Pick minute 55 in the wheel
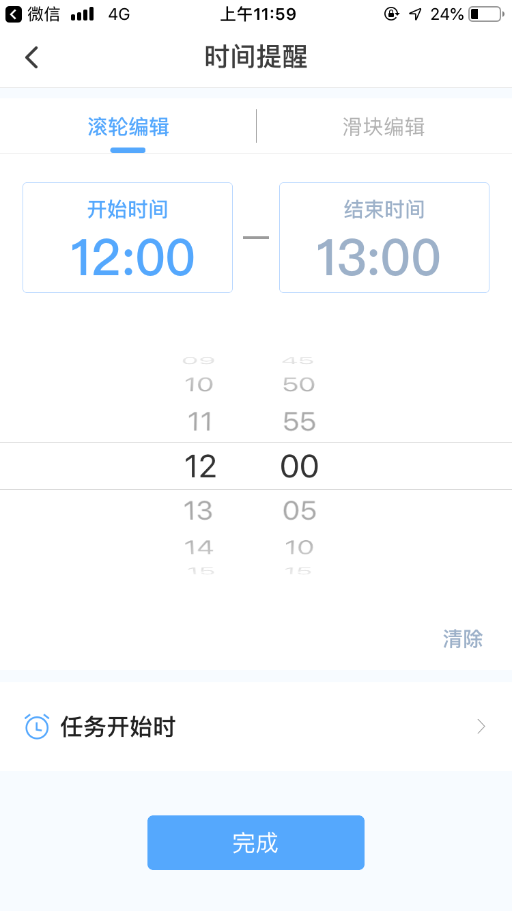Screen dimensions: 512x911 pyautogui.click(x=300, y=422)
